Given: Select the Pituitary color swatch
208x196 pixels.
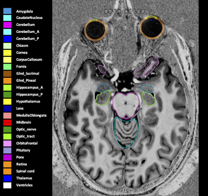Looking at the screenshot, I should [x=7, y=150].
